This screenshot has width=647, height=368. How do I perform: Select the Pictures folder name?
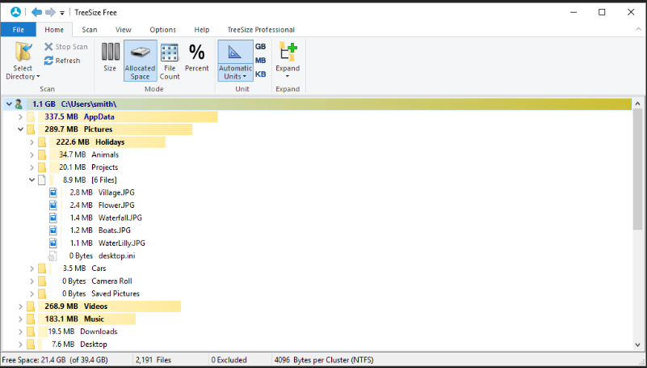coord(99,129)
